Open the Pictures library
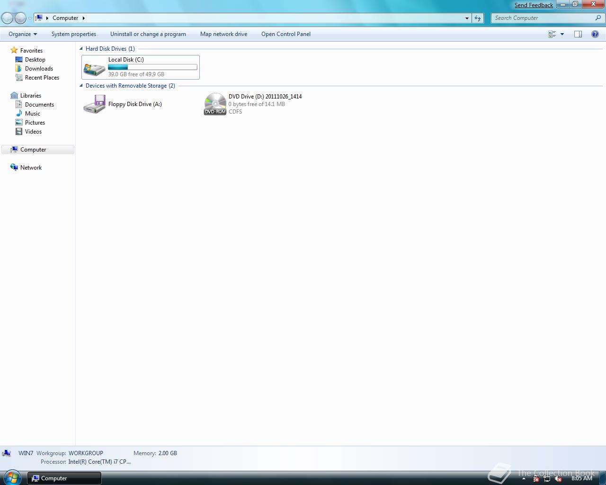 [35, 123]
